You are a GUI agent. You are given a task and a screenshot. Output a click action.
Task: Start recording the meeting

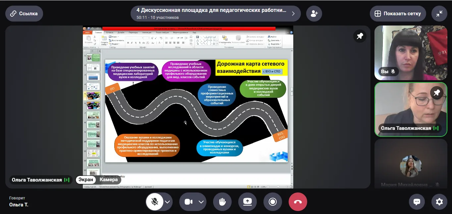coord(273,202)
